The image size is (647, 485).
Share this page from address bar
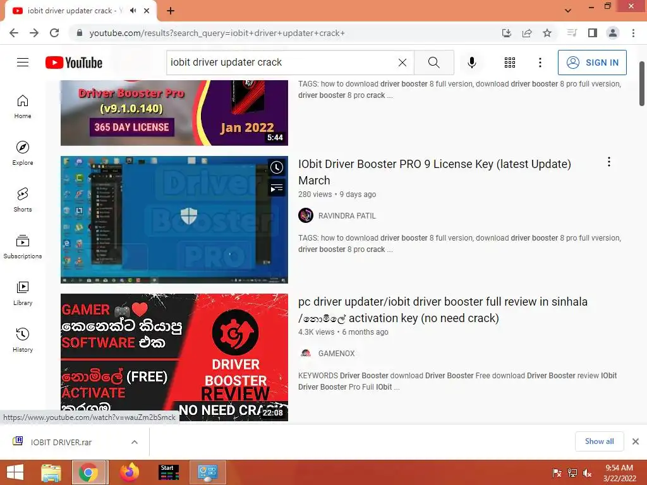pyautogui.click(x=526, y=33)
